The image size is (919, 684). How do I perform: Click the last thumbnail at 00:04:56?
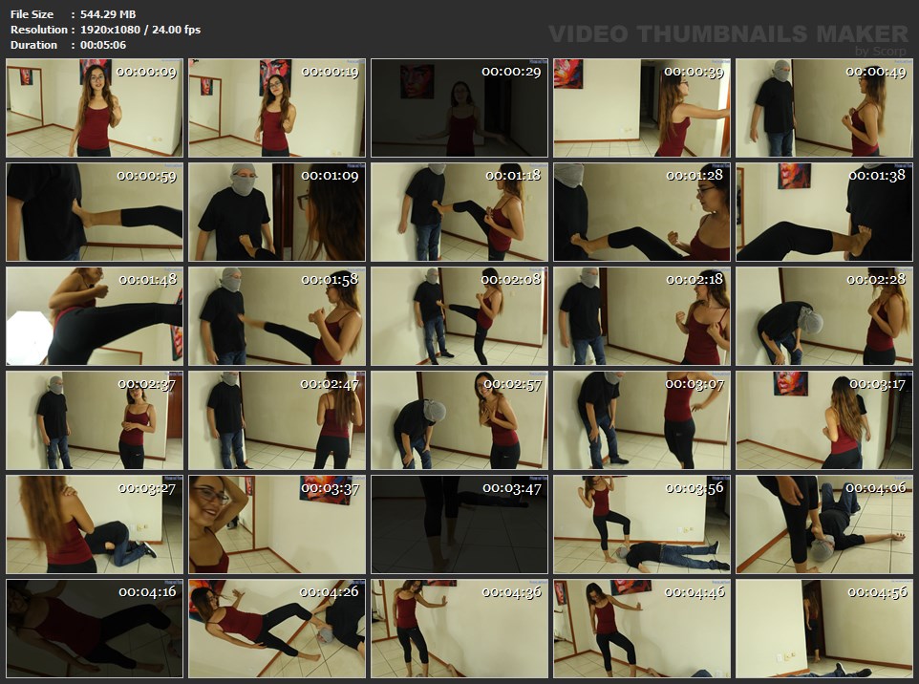[824, 629]
